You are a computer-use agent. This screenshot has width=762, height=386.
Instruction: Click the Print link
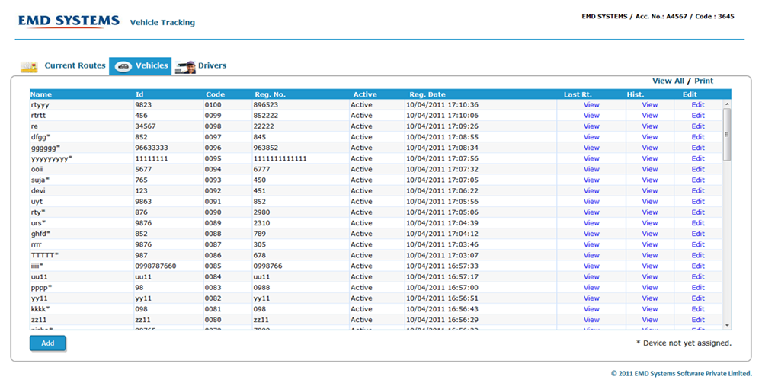coord(703,81)
